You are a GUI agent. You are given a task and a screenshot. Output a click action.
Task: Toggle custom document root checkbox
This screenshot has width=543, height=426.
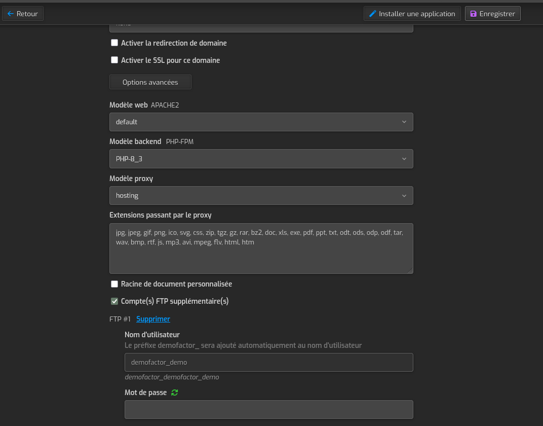pyautogui.click(x=114, y=284)
